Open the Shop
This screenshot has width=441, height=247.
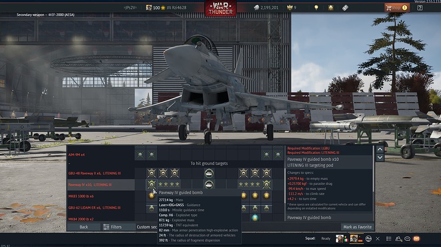coord(397,8)
